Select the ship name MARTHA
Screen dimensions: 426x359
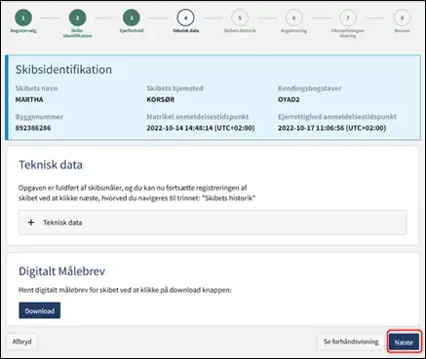(x=29, y=99)
